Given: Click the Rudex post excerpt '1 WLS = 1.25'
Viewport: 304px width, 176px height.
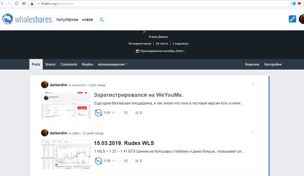Looking at the screenshot, I should pyautogui.click(x=169, y=151).
